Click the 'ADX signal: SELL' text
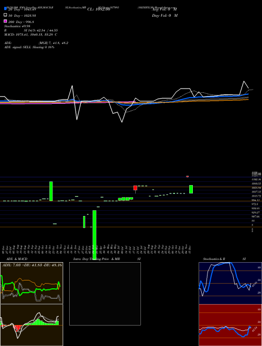The height and width of the screenshot is (346, 262). coord(29,47)
